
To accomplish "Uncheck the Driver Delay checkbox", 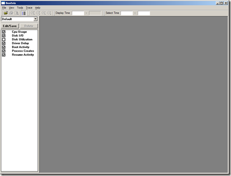I will [x=4, y=43].
